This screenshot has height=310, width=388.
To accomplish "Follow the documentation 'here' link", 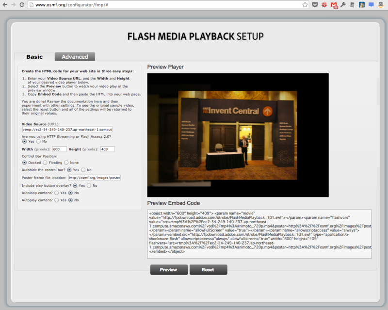I will pos(98,101).
